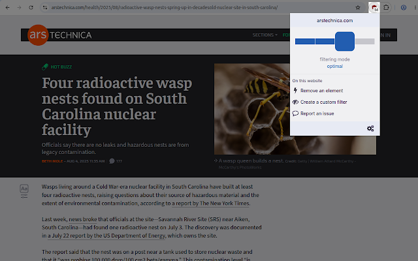Screen dimensions: 418x261
Task: Click the uBlock Origin Lite extension icon
Action: click(x=374, y=7)
